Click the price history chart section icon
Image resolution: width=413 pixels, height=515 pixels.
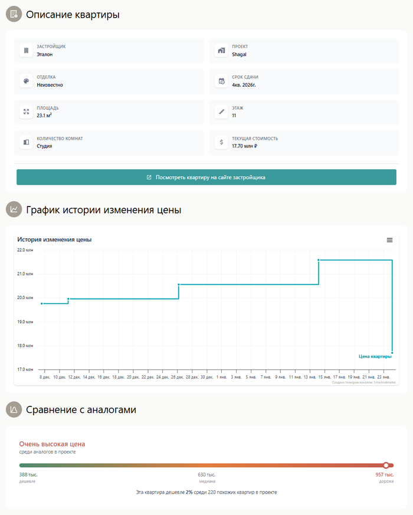coord(14,209)
